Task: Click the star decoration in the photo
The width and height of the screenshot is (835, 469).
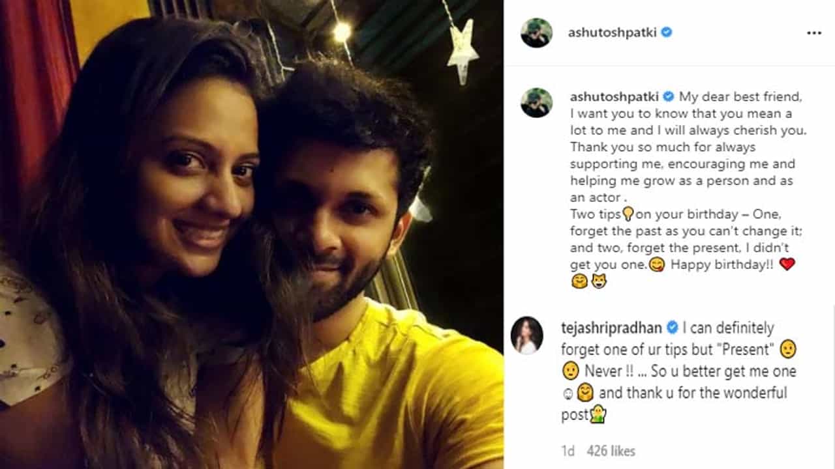Action: coord(463,52)
